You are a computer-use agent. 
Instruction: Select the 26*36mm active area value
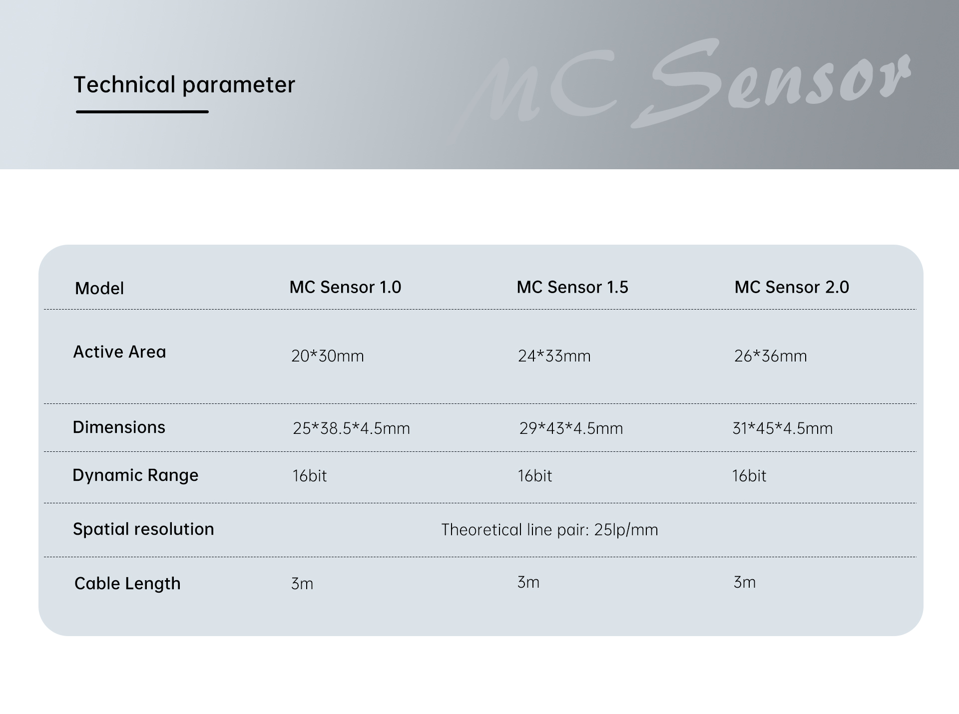770,356
